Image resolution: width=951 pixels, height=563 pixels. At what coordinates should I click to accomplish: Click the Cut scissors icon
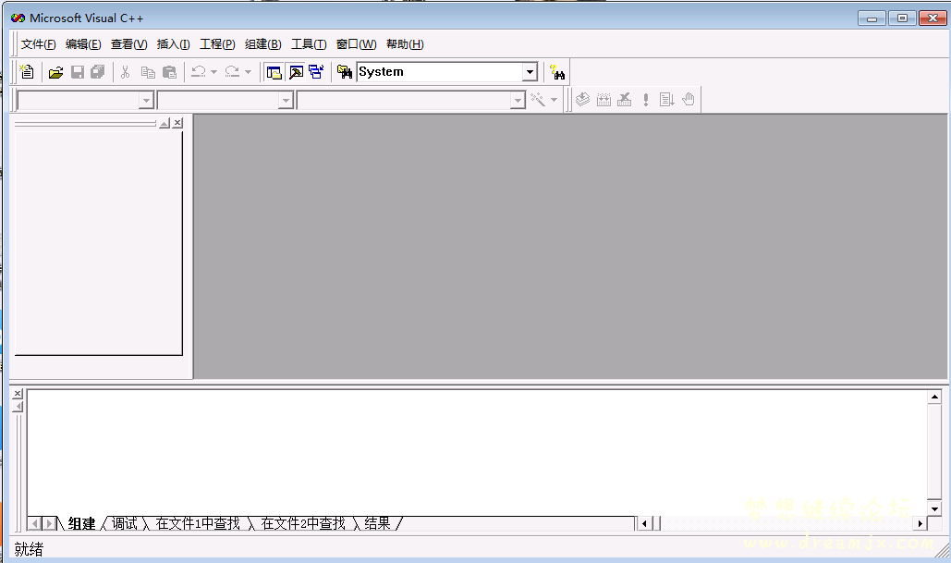coord(126,72)
